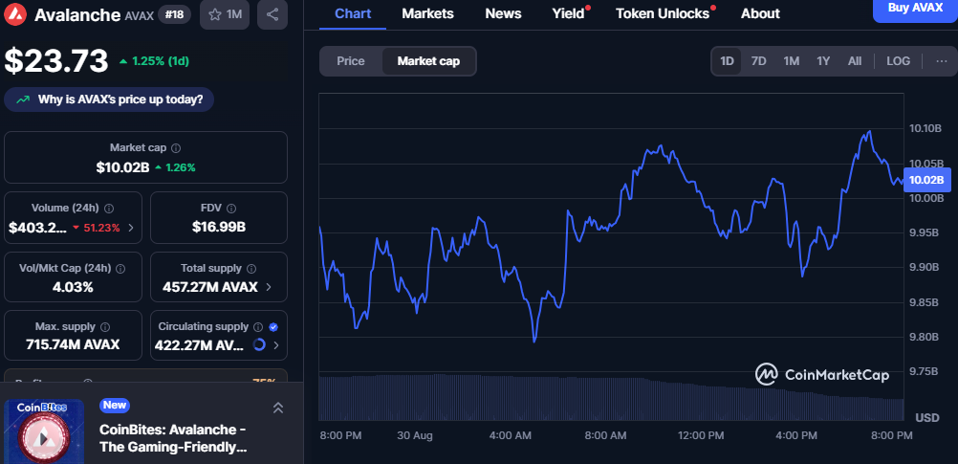The width and height of the screenshot is (958, 464).
Task: Click the verified badge beside Circulating supply
Action: 273,327
